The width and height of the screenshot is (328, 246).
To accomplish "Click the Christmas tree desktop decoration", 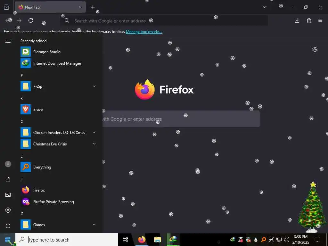I will (312, 207).
